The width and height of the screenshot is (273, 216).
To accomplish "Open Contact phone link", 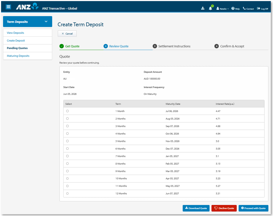I will click(248, 8).
